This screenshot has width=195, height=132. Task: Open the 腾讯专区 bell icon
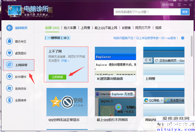click(x=10, y=41)
